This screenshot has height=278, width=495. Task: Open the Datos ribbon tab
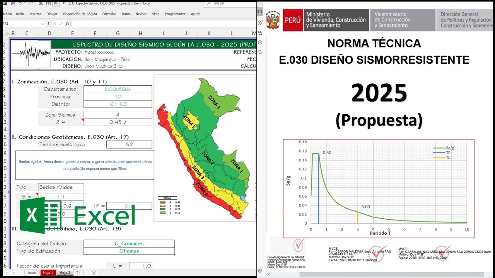coord(126,14)
